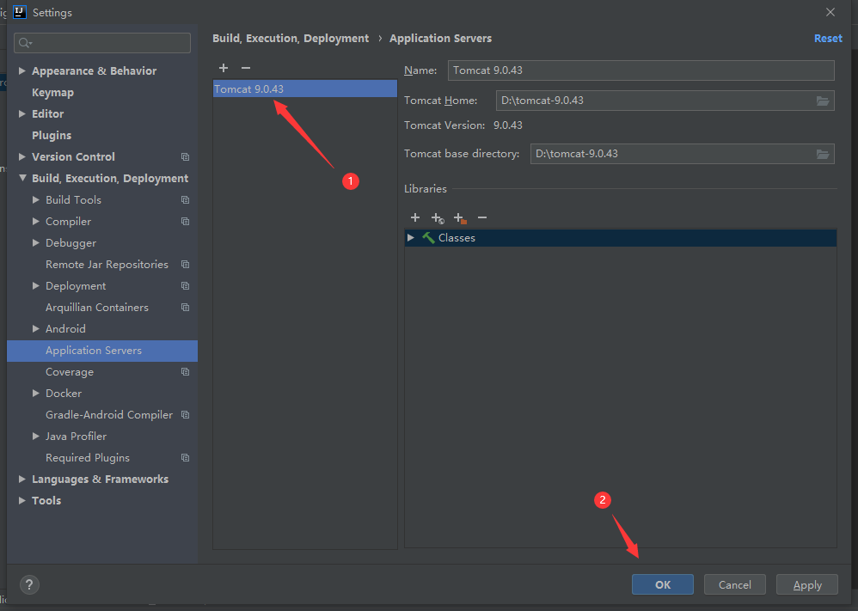Open Required Plugins settings
This screenshot has width=858, height=611.
[x=88, y=458]
